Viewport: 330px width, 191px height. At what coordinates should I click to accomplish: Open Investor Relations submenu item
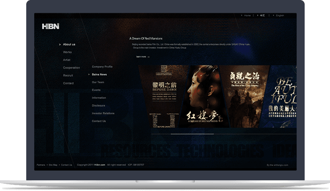coord(103,113)
